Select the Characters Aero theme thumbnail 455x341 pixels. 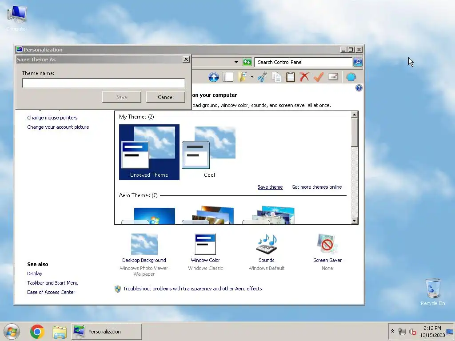point(269,215)
